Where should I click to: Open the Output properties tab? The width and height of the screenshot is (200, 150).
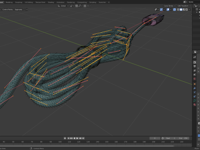[x=195, y=66]
